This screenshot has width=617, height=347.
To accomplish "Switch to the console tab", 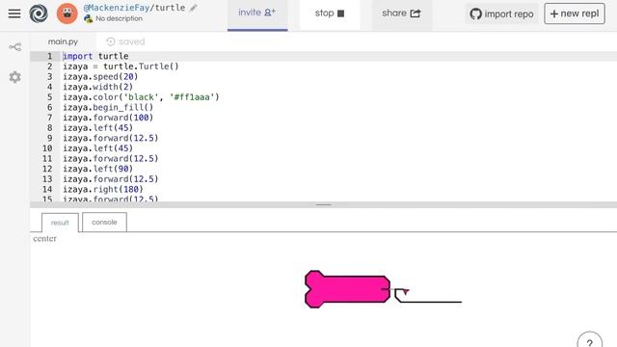I will (104, 223).
